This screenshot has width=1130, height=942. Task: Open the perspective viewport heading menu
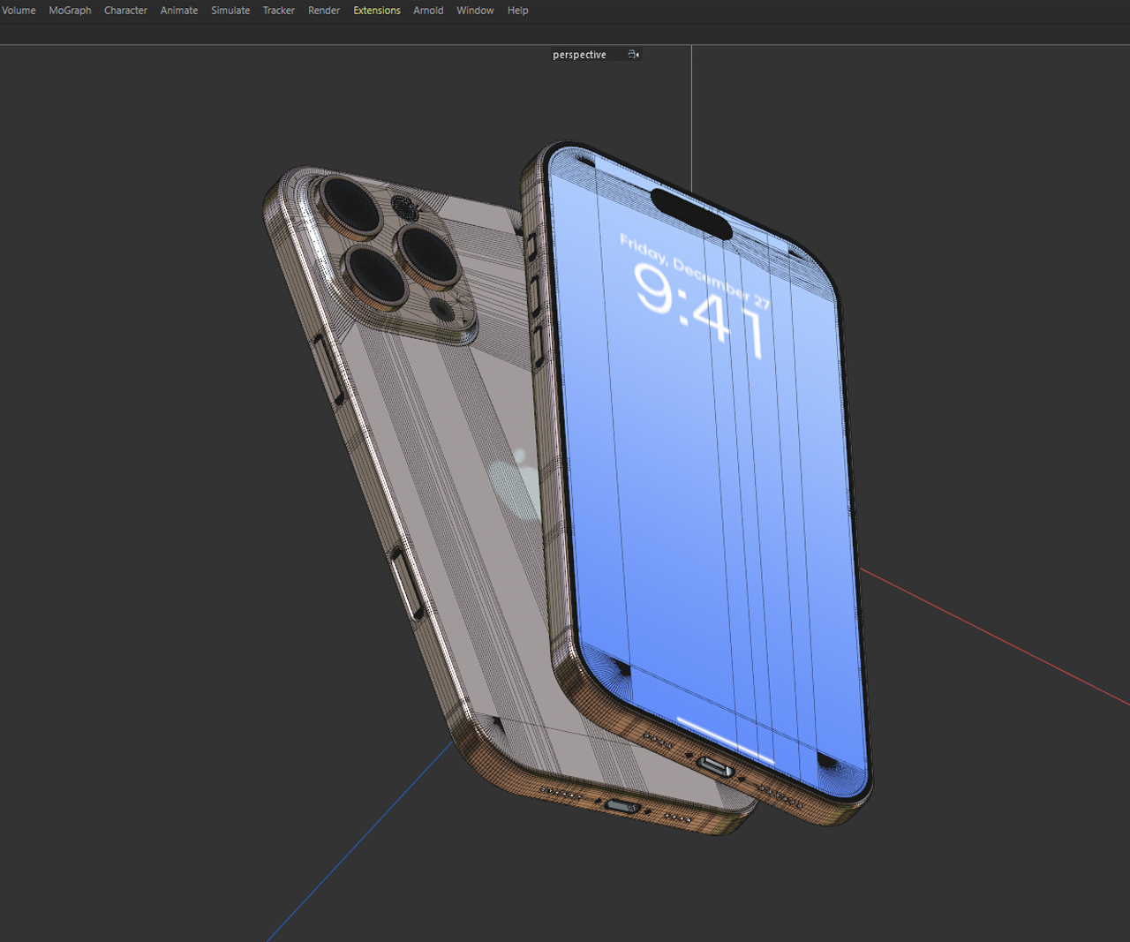(579, 54)
